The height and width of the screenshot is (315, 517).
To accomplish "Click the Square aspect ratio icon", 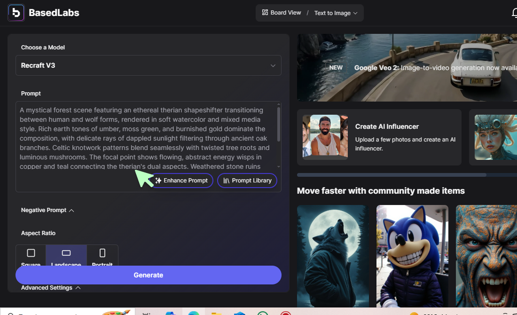I will click(x=31, y=253).
